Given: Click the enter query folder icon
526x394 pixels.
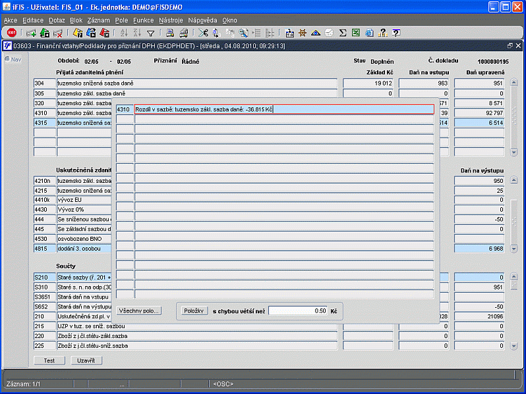Looking at the screenshot, I should tap(78, 33).
